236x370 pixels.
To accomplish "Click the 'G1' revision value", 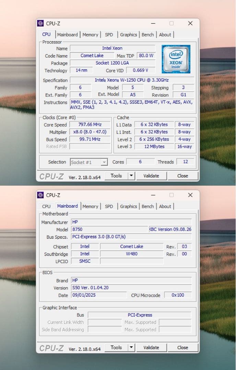I will coord(184,95).
